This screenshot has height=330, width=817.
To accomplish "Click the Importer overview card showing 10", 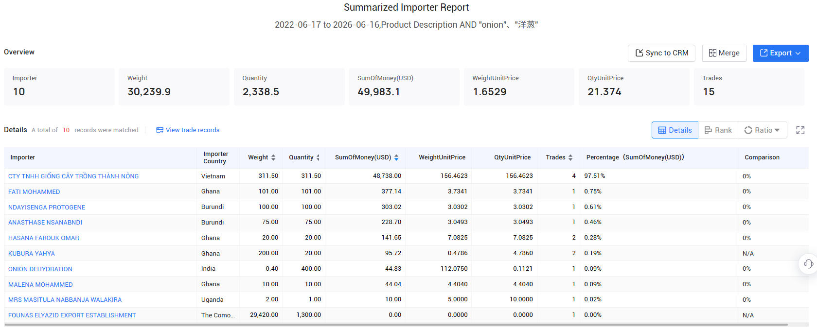I will click(59, 87).
